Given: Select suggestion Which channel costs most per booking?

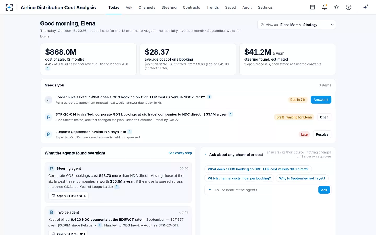Looking at the screenshot, I should 239,178.
